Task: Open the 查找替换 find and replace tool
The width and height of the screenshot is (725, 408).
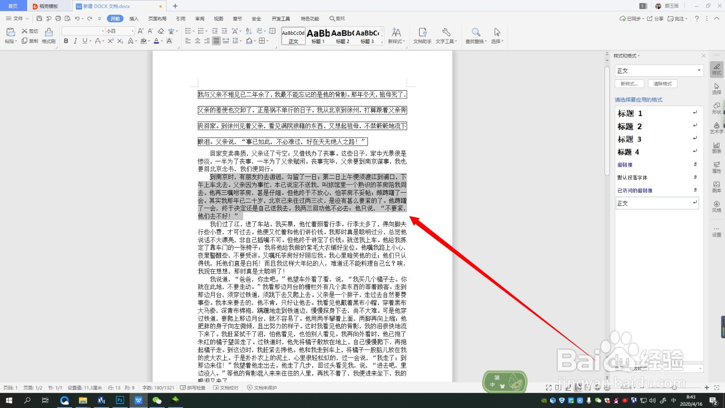Action: [x=476, y=35]
